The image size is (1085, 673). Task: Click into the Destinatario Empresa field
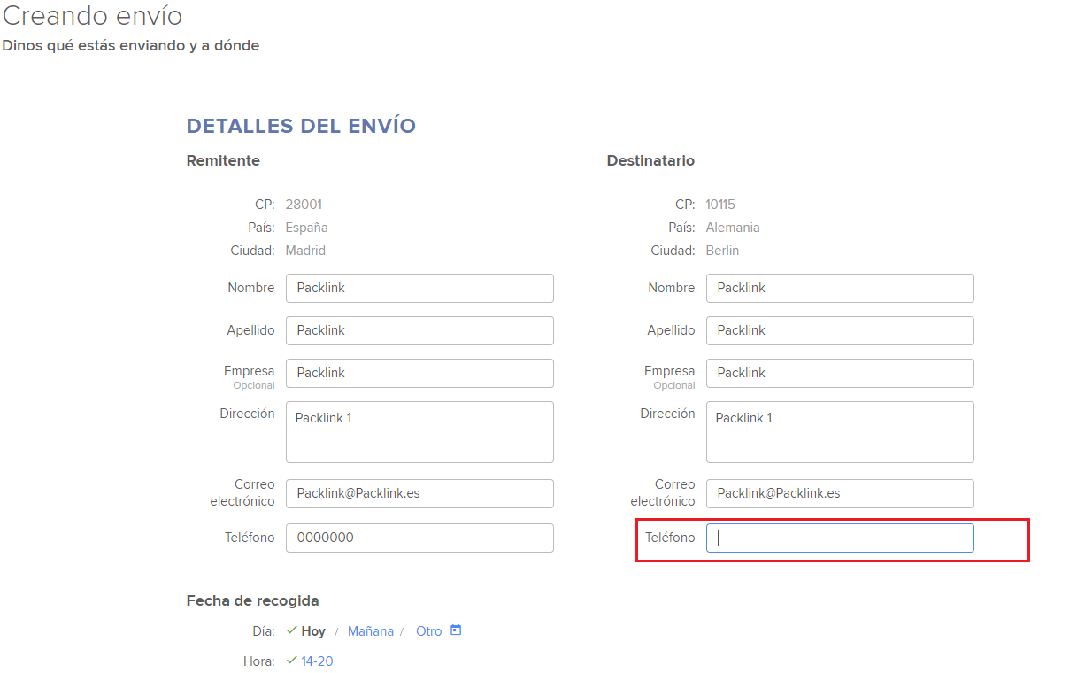840,373
